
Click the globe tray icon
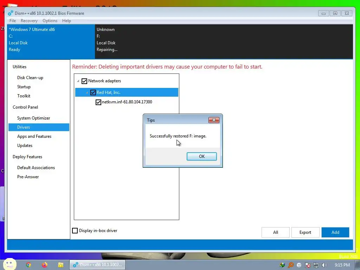click(x=282, y=265)
